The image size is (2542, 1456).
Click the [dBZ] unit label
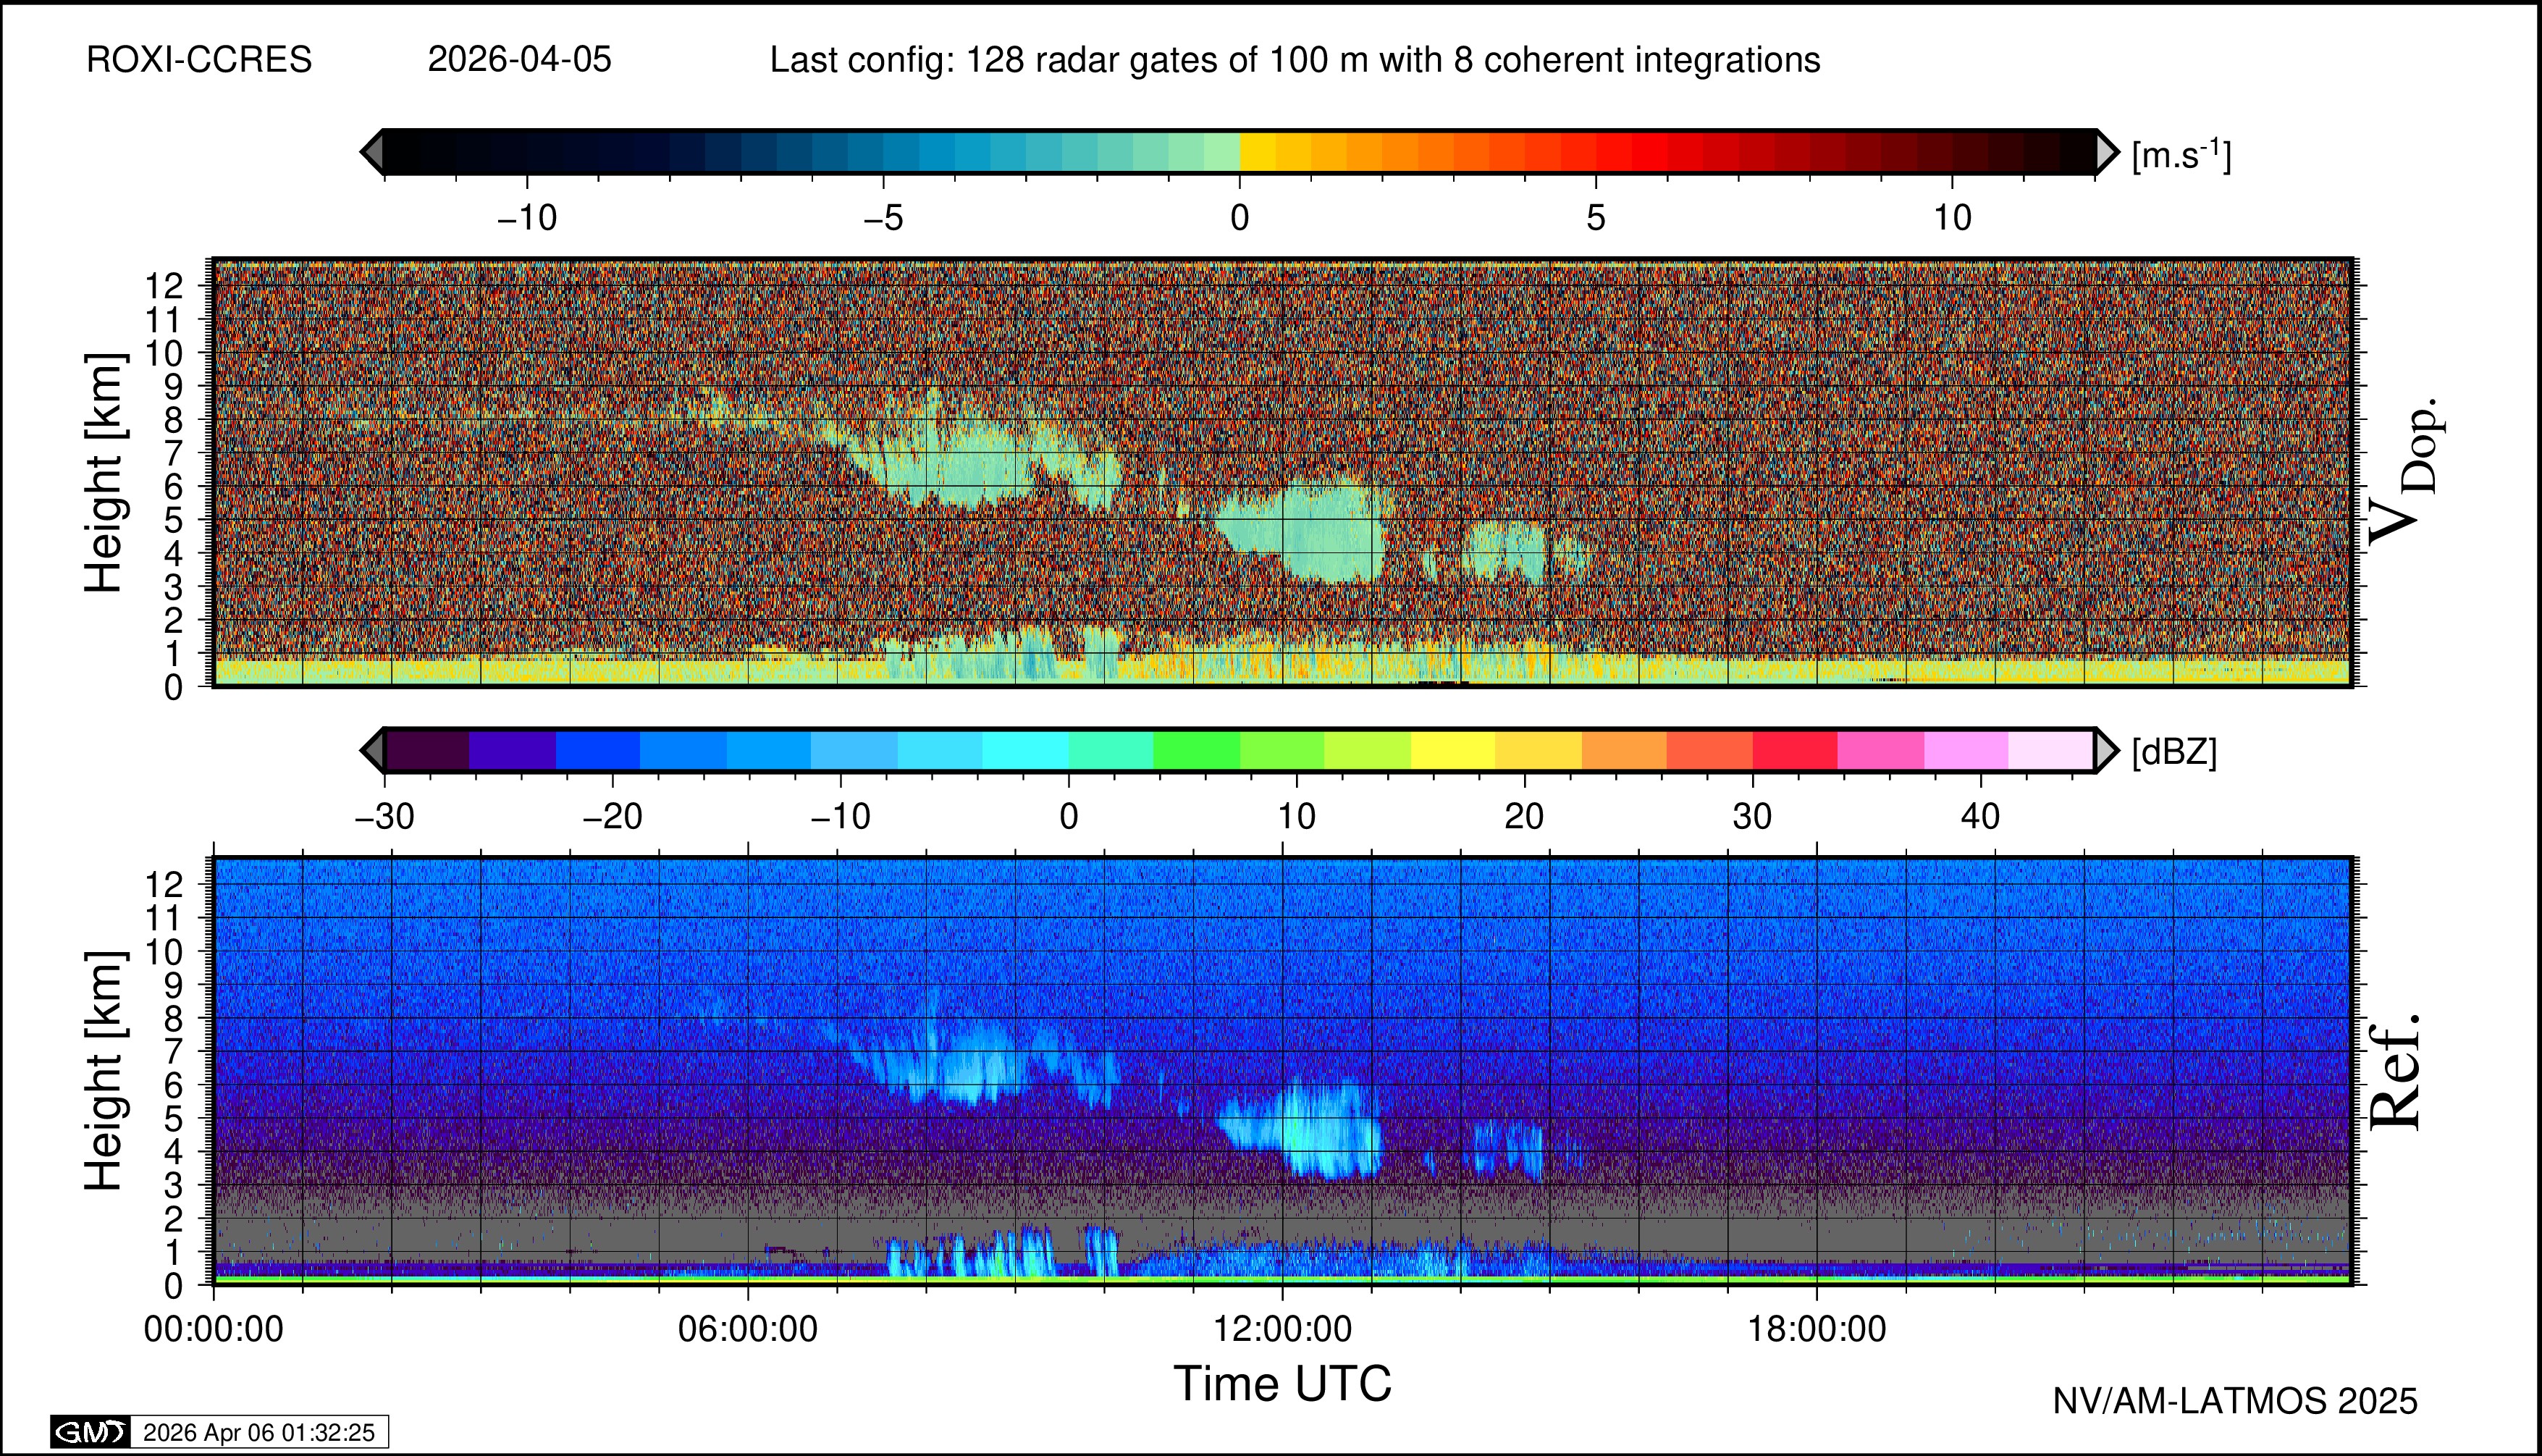(2174, 752)
